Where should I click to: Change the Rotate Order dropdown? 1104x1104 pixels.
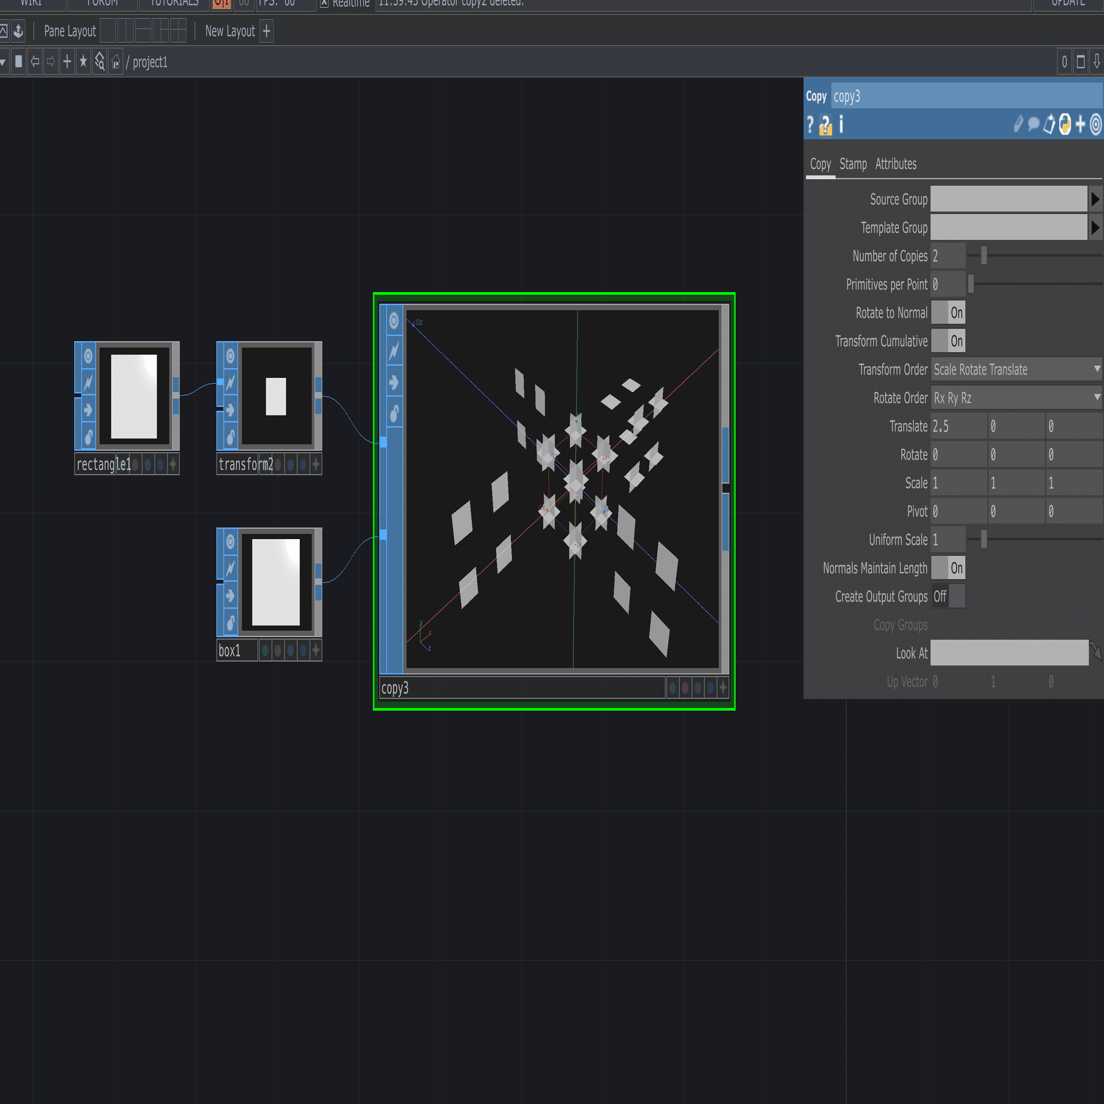tap(1016, 398)
